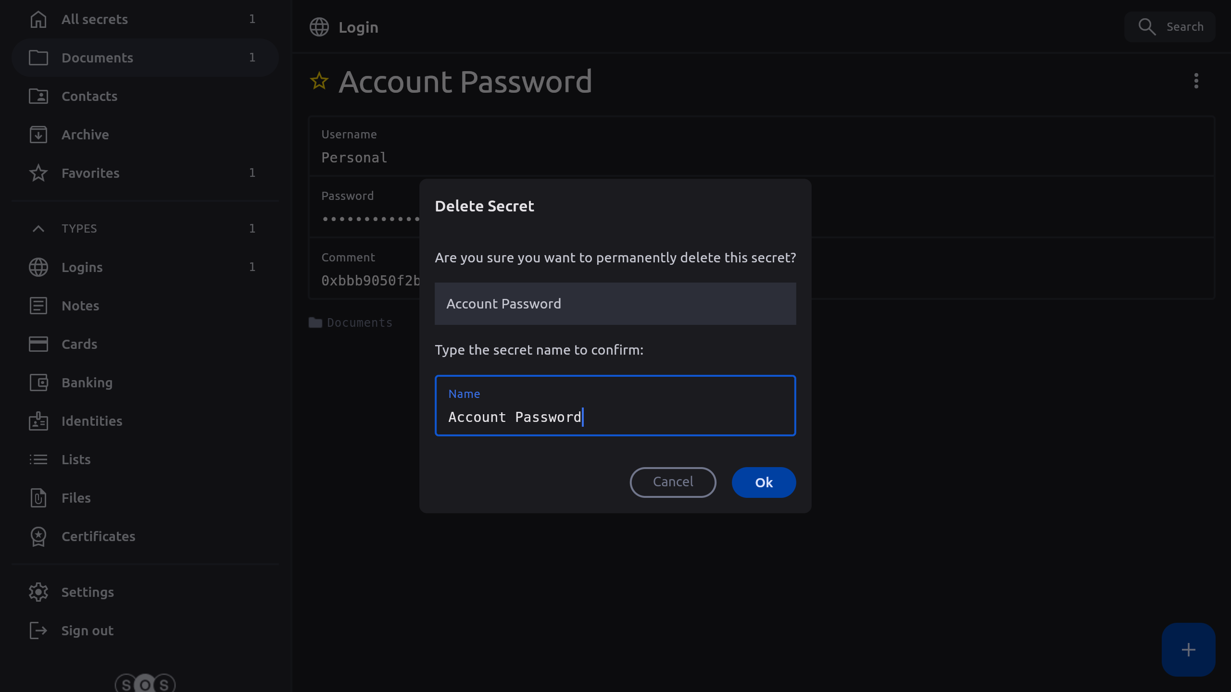The image size is (1231, 692).
Task: Open the Identities badge icon
Action: 38,421
